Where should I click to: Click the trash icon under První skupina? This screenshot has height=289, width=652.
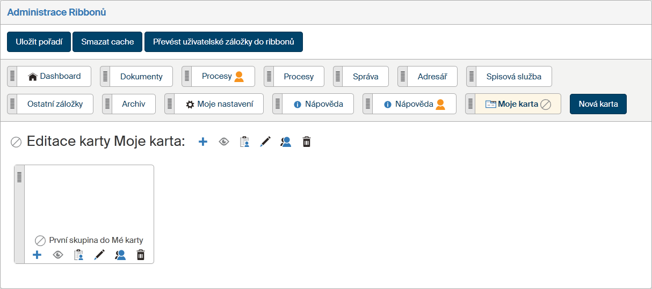[x=141, y=255]
